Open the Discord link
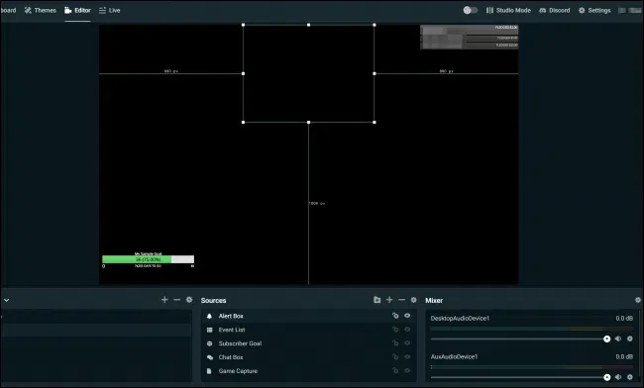The width and height of the screenshot is (644, 388). [555, 10]
